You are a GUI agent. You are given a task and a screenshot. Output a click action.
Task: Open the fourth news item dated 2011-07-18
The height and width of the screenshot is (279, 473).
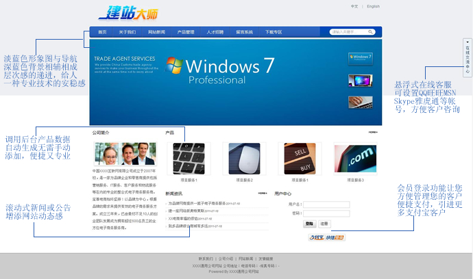pos(188,226)
